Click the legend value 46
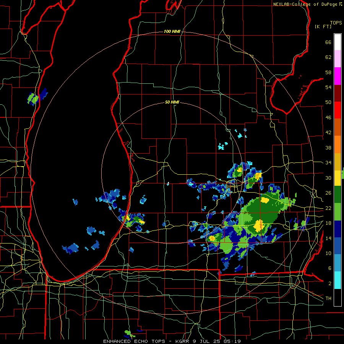Image resolution: width=344 pixels, height=344 pixels. (x=328, y=118)
